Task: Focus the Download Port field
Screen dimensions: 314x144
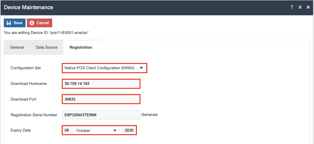Action: point(101,99)
